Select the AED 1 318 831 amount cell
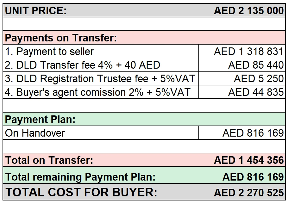 tap(242, 52)
